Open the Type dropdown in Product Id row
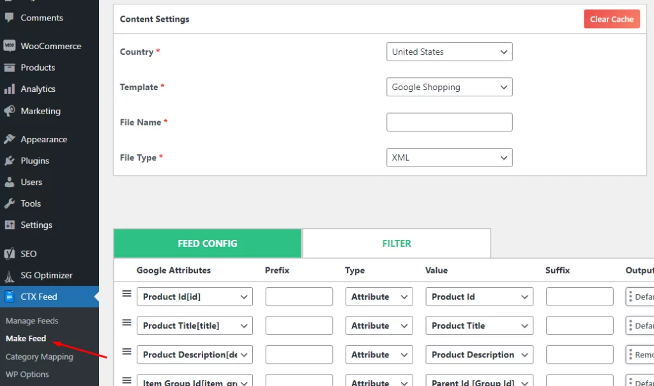Screen dimensions: 654x386 tap(379, 297)
